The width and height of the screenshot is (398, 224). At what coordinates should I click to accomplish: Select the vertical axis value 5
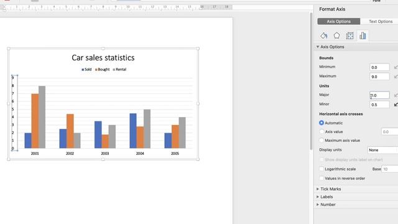pyautogui.click(x=12, y=110)
